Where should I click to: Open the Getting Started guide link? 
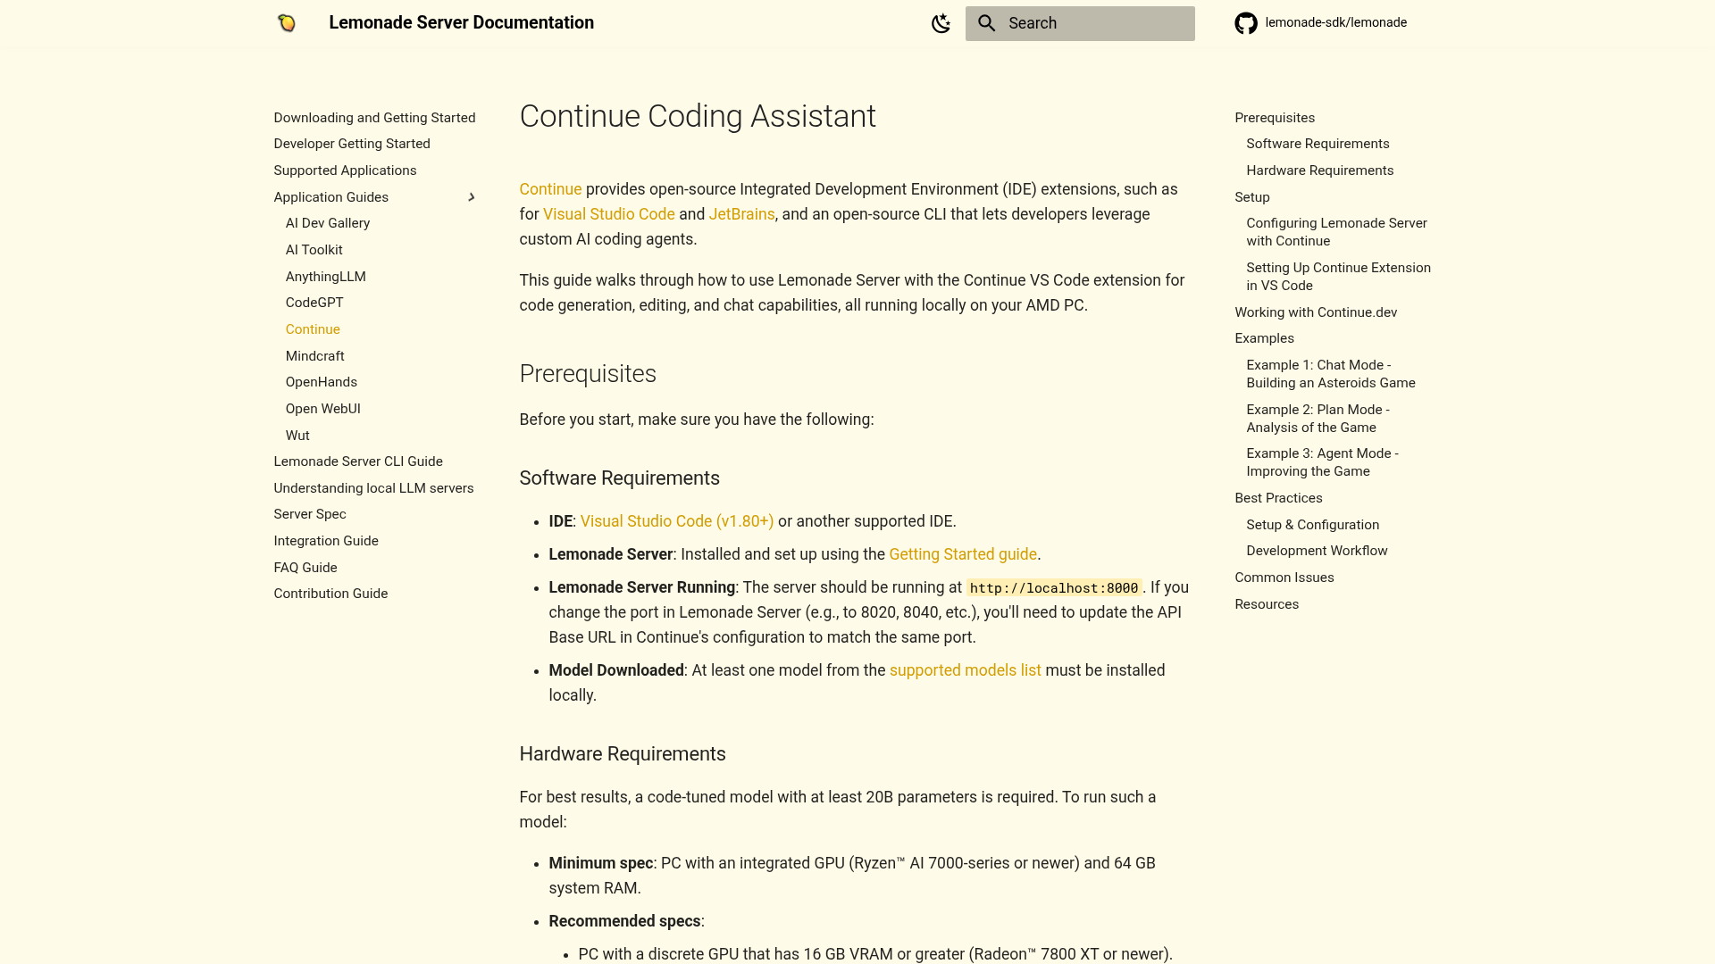click(x=962, y=554)
